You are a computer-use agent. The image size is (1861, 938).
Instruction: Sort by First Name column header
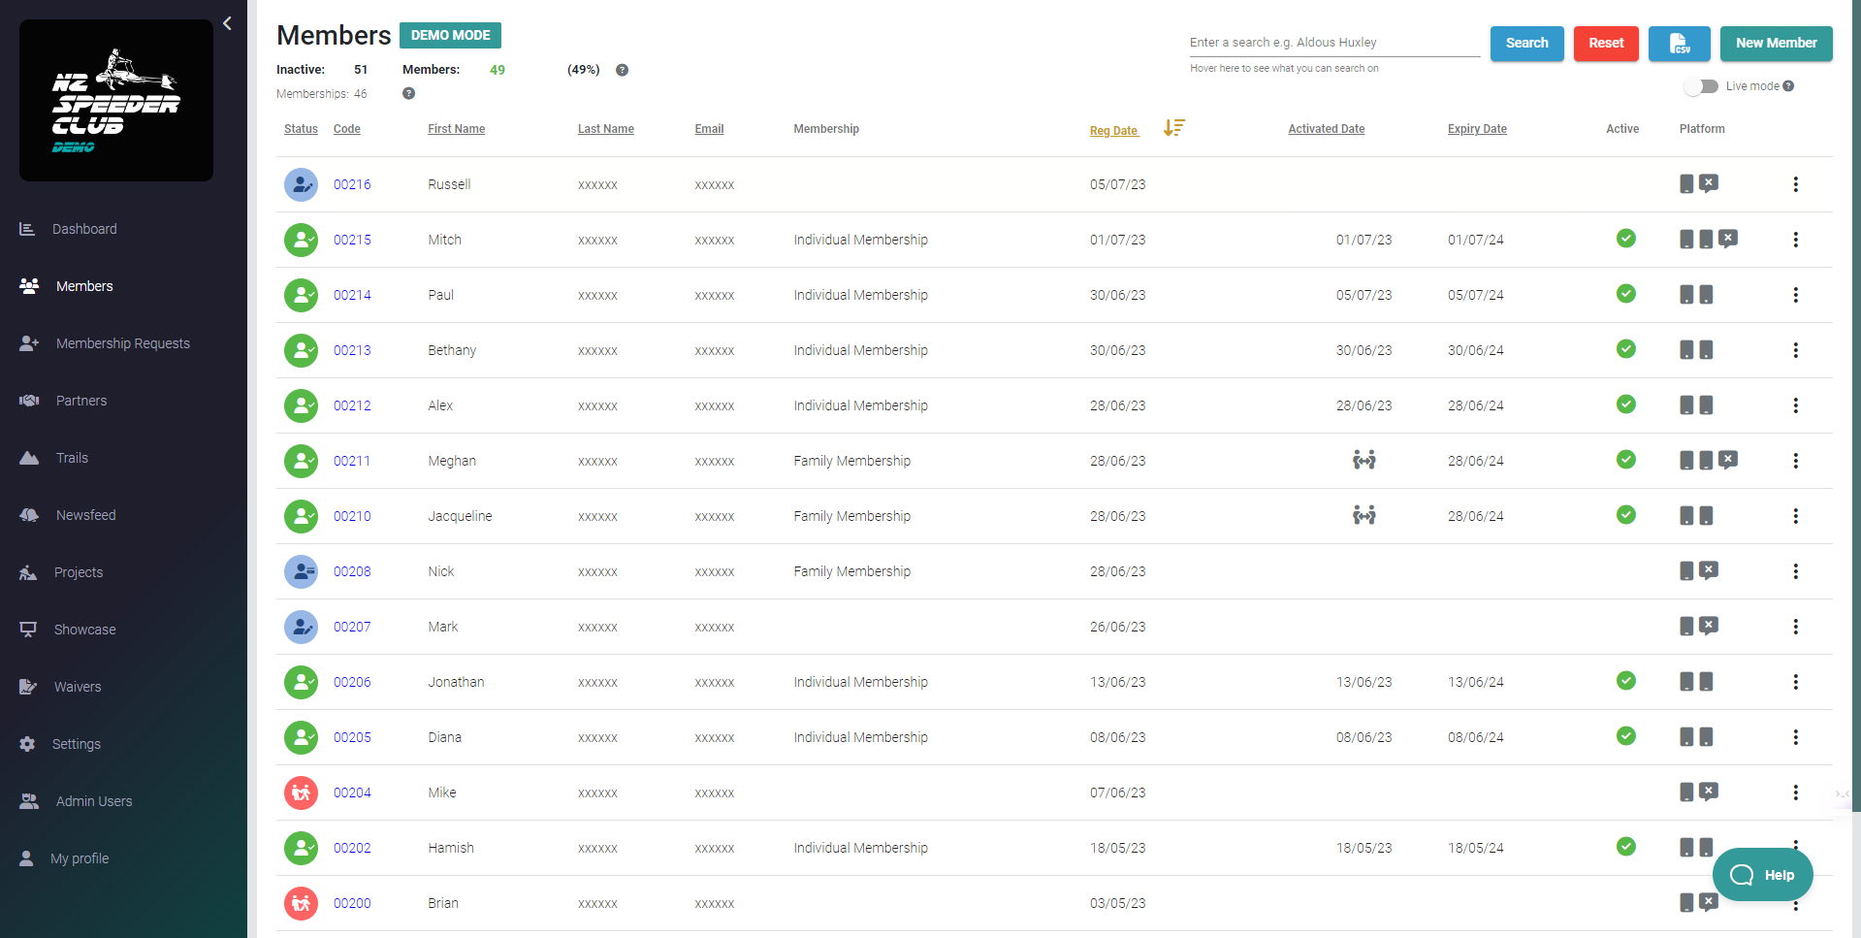tap(456, 129)
